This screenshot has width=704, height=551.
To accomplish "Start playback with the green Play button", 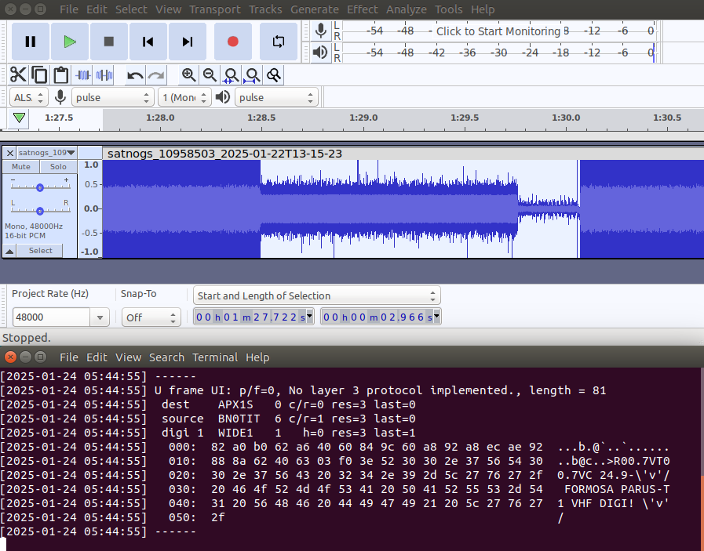I will click(70, 42).
